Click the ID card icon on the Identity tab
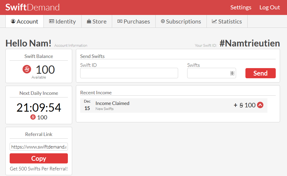Screen dimensions: 287x176 52,21
